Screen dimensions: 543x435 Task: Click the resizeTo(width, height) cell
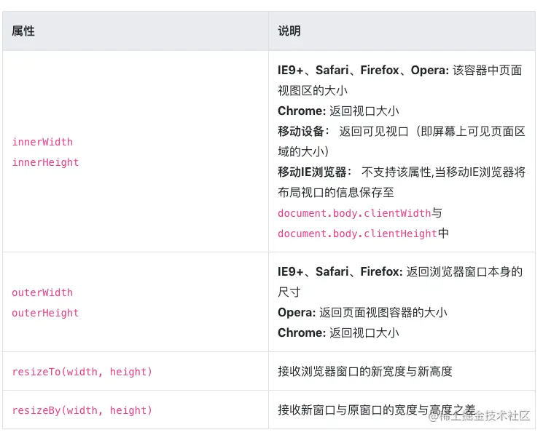[x=136, y=372]
